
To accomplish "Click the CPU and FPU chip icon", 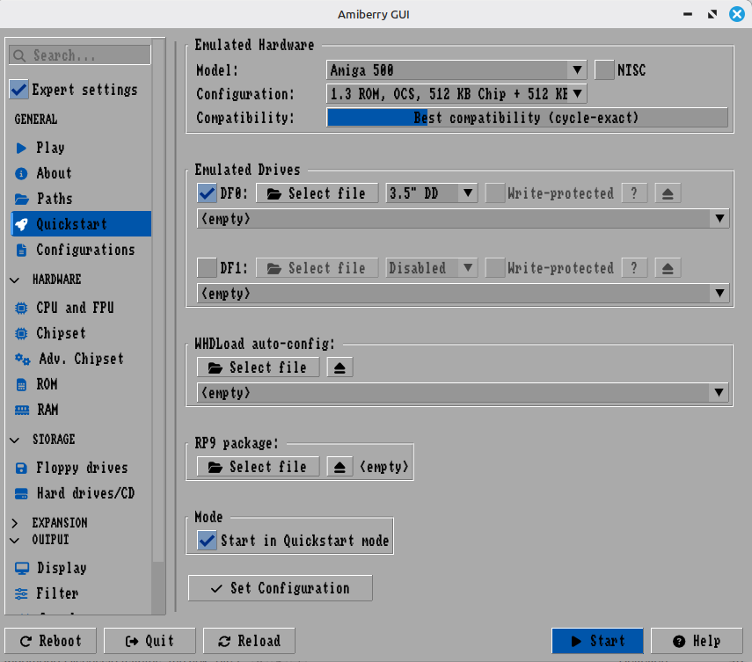I will [21, 308].
